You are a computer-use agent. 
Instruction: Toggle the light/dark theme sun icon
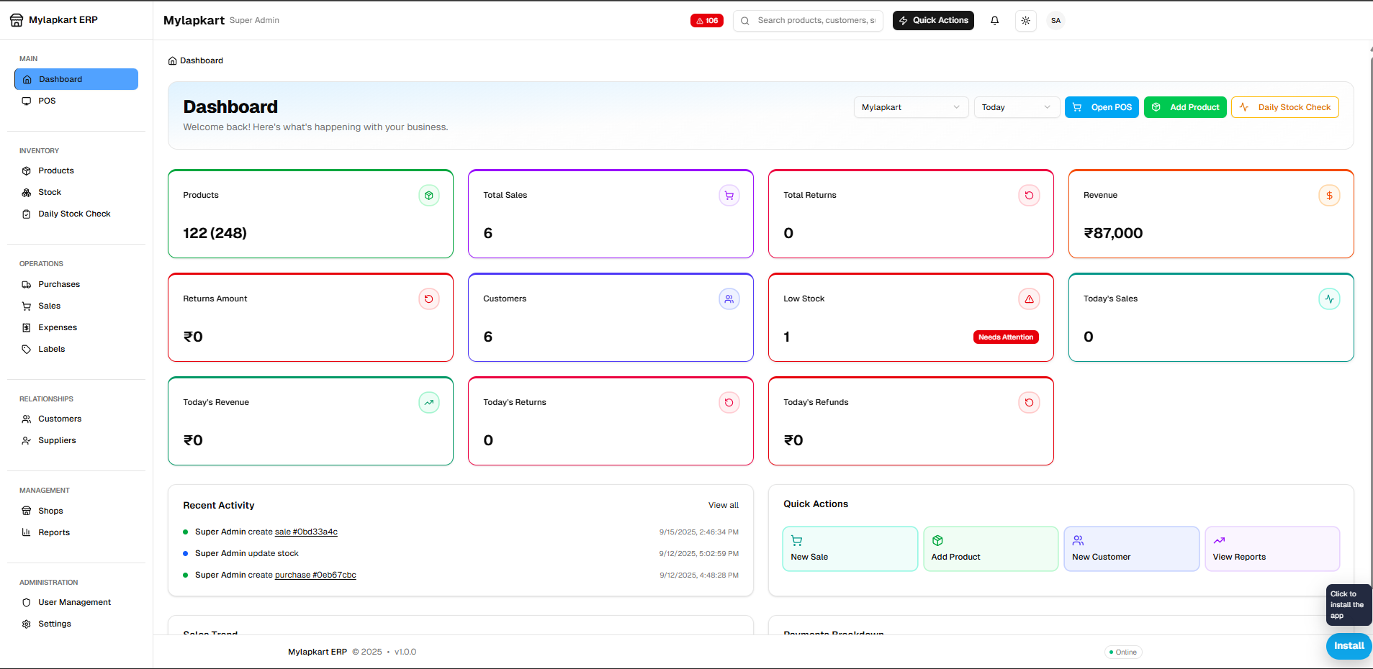[x=1025, y=21]
